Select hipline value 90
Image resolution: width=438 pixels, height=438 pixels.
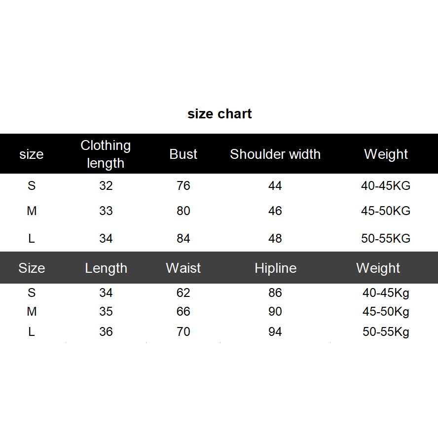275,312
